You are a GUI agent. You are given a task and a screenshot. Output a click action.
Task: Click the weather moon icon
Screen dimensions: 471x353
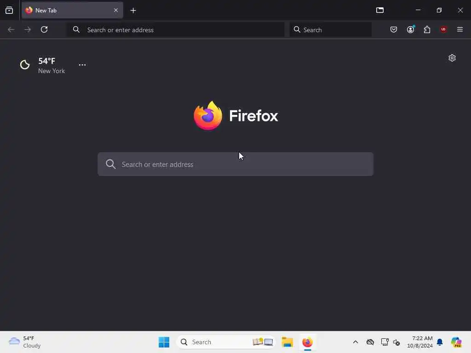pyautogui.click(x=25, y=64)
